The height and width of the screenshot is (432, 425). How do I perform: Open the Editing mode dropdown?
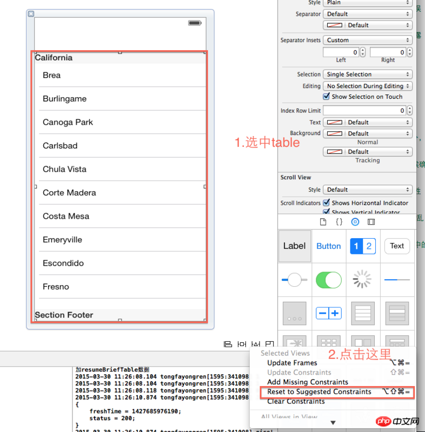coord(368,86)
